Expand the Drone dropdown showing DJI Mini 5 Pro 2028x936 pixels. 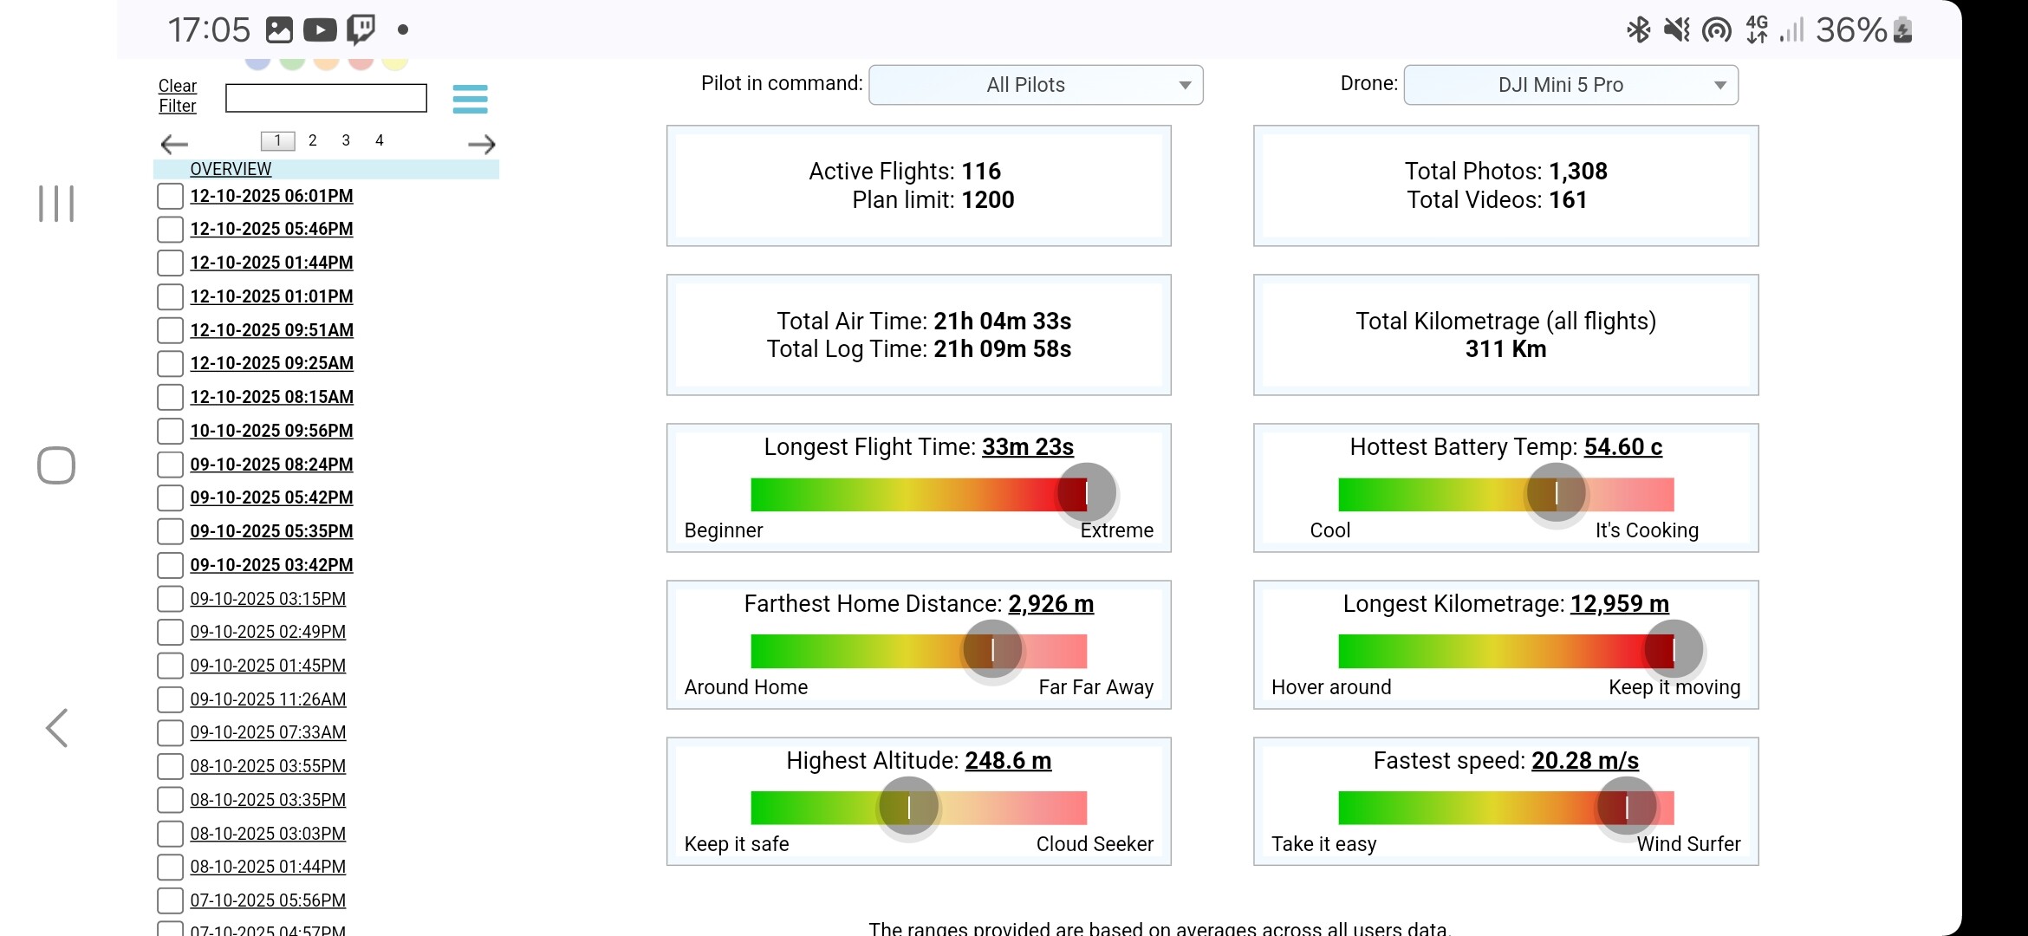point(1570,85)
